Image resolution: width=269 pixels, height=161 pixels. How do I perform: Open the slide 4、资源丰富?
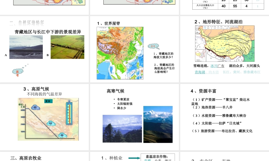(225, 117)
